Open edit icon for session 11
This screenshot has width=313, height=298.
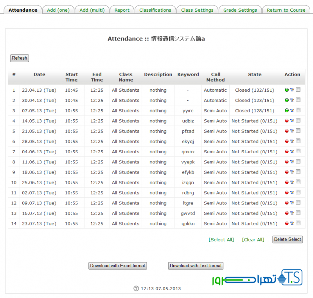292,192
